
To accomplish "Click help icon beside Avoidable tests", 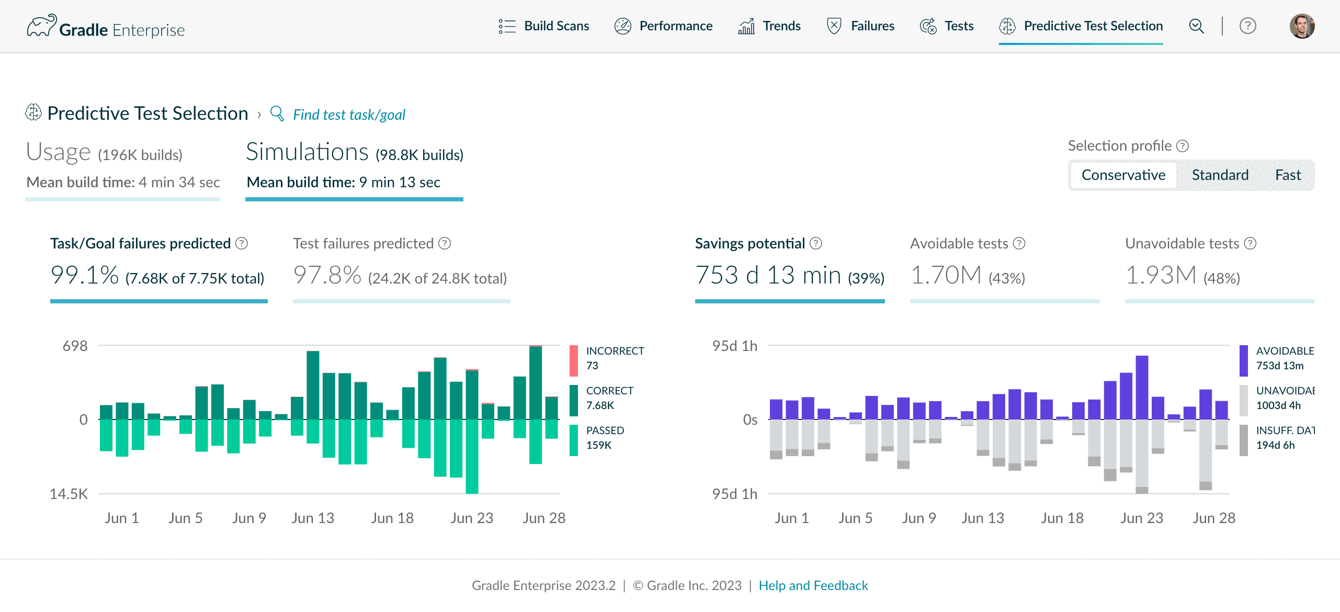I will (x=1019, y=243).
